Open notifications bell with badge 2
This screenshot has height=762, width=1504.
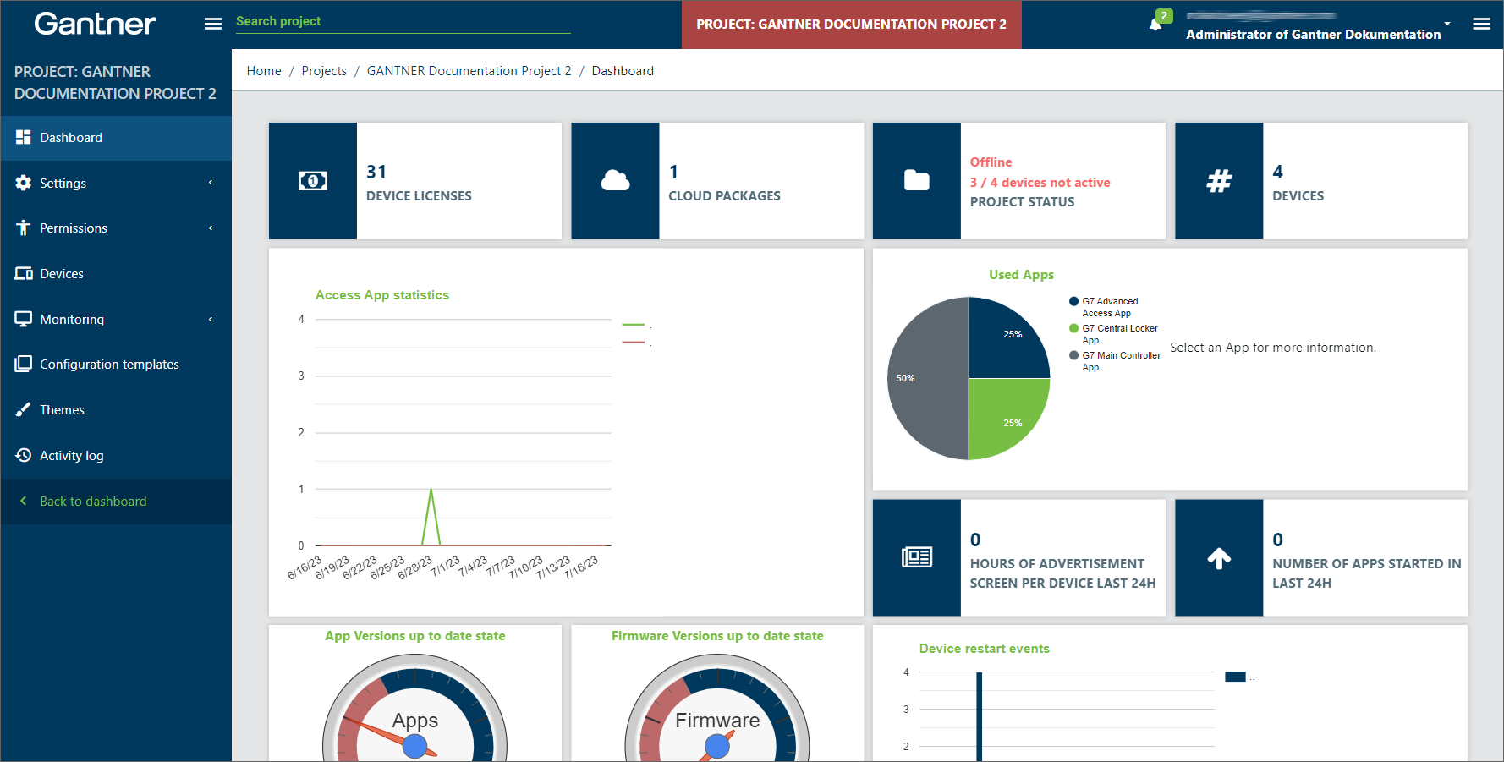[1155, 24]
